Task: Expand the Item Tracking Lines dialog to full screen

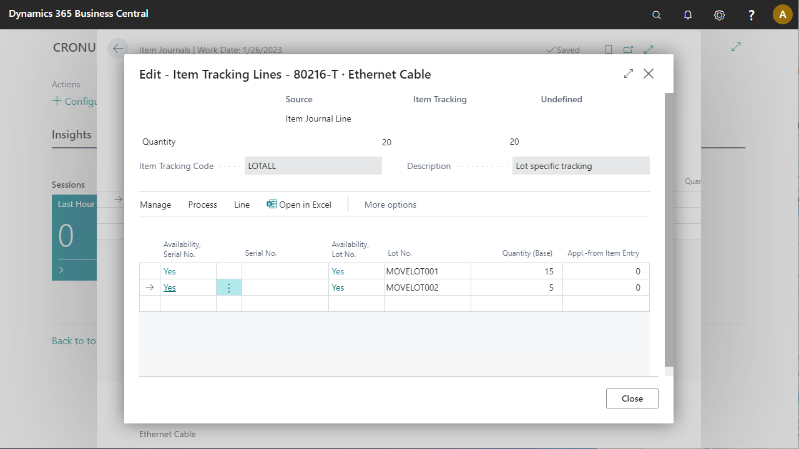Action: click(629, 74)
